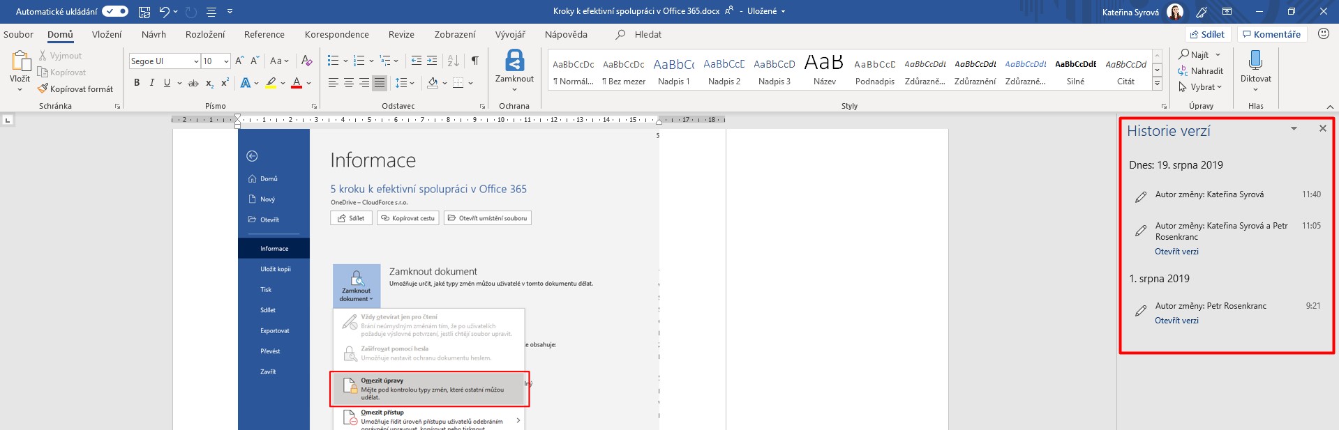Open the Vložení ribbon tab
Screen dimensions: 1339x430
tap(107, 34)
